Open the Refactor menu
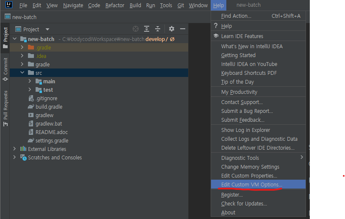This screenshot has height=219, width=345. coord(114,5)
